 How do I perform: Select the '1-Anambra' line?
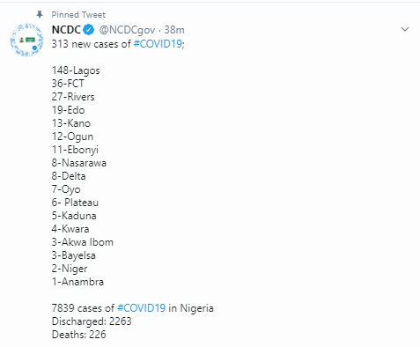click(77, 282)
